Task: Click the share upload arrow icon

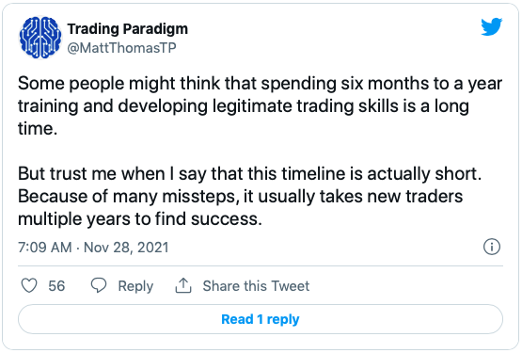Action: point(183,285)
